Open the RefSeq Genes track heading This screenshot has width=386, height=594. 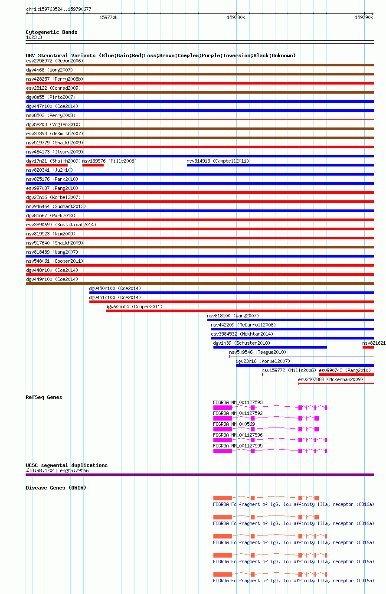click(x=44, y=397)
